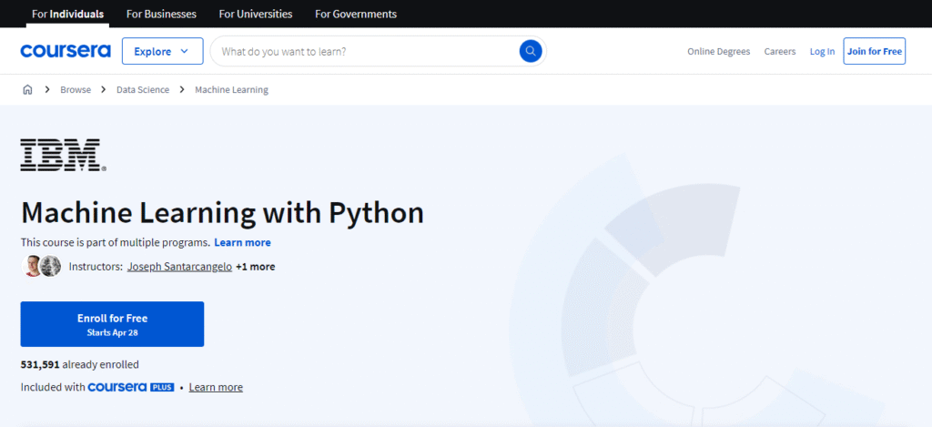Click the blue search magnifier button
Viewport: 932px width, 427px height.
(x=531, y=51)
